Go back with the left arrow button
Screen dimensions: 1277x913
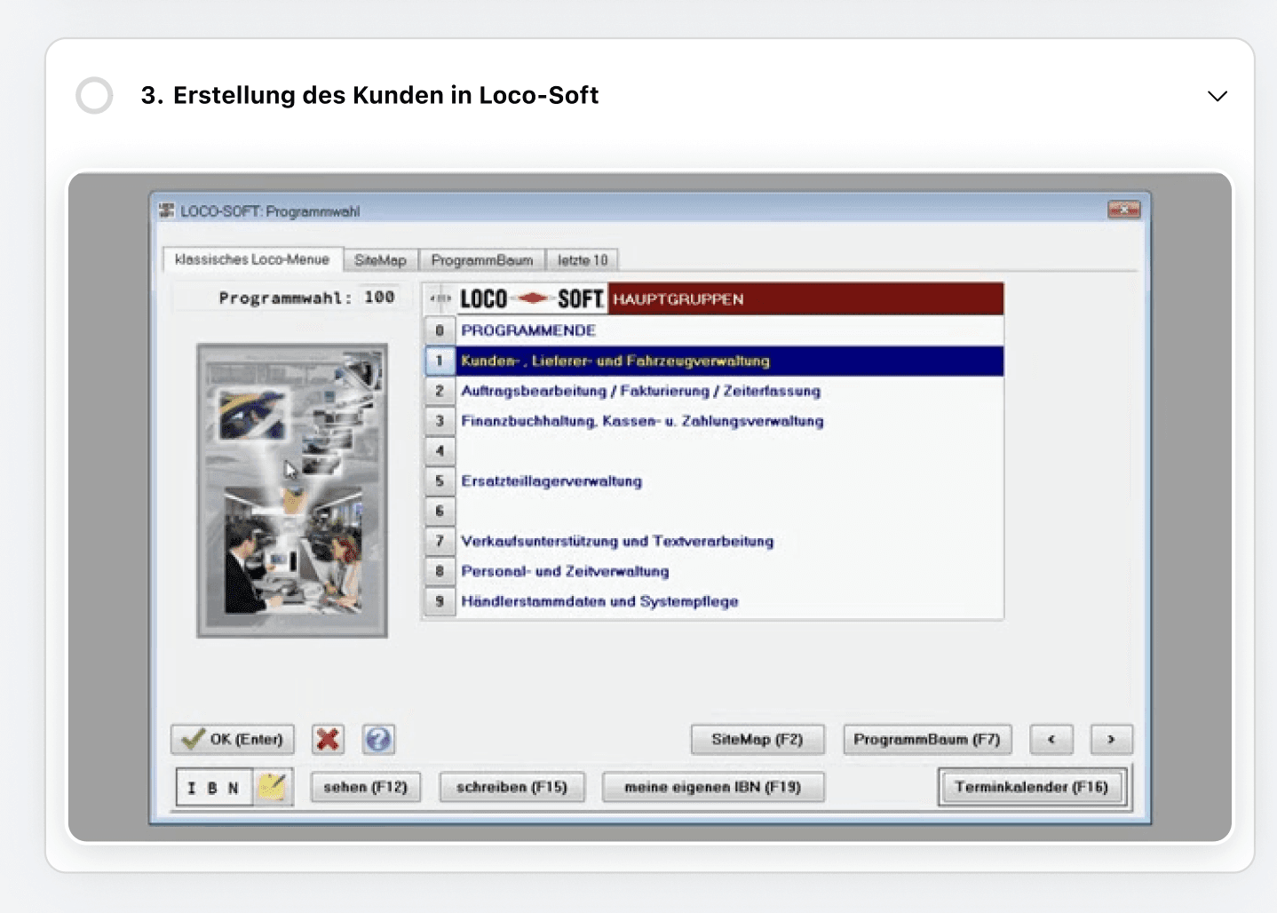[1051, 739]
